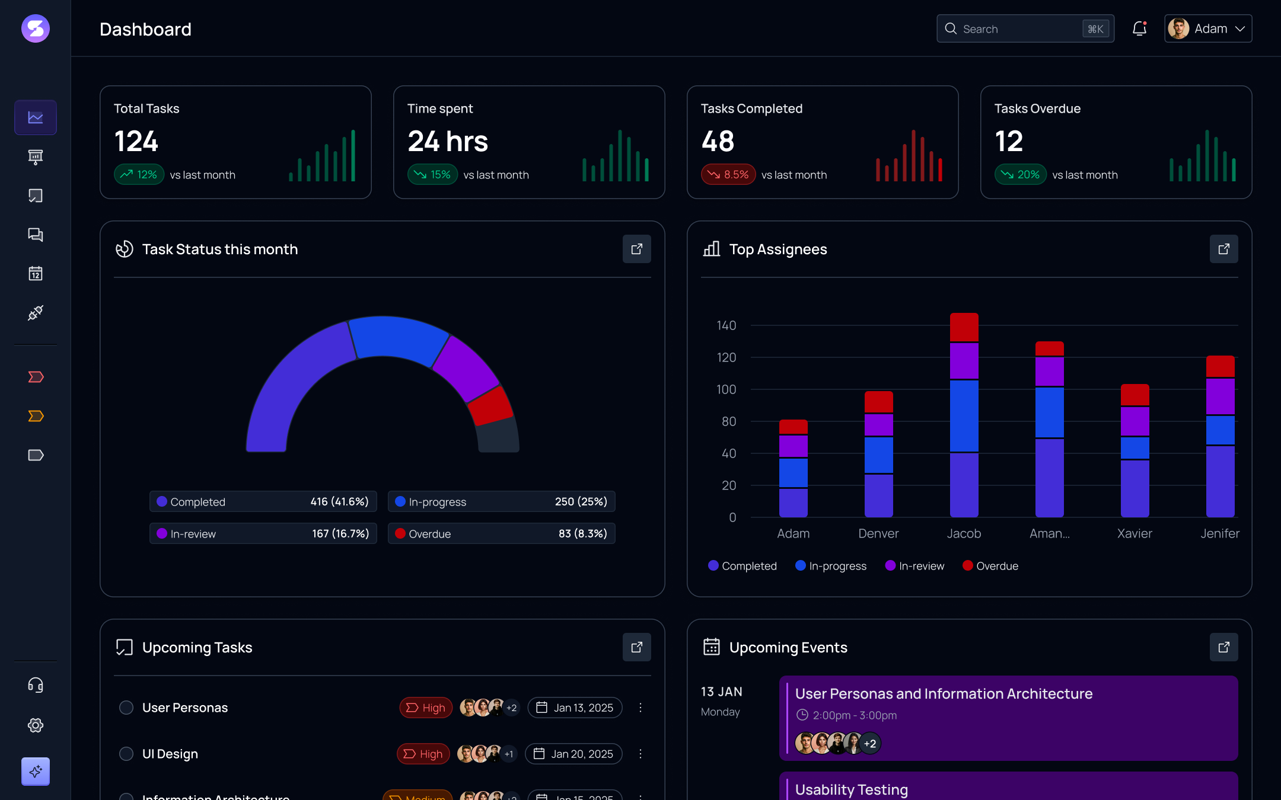
Task: Open the Adam user profile dropdown
Action: tap(1208, 28)
